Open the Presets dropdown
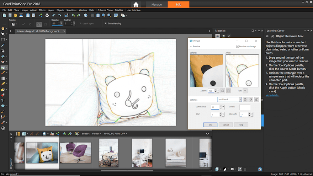This screenshot has width=313, height=176. pos(16,24)
